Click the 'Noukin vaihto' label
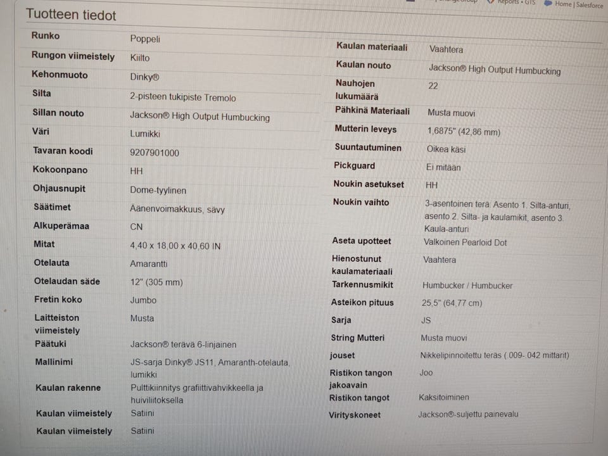 pos(361,203)
